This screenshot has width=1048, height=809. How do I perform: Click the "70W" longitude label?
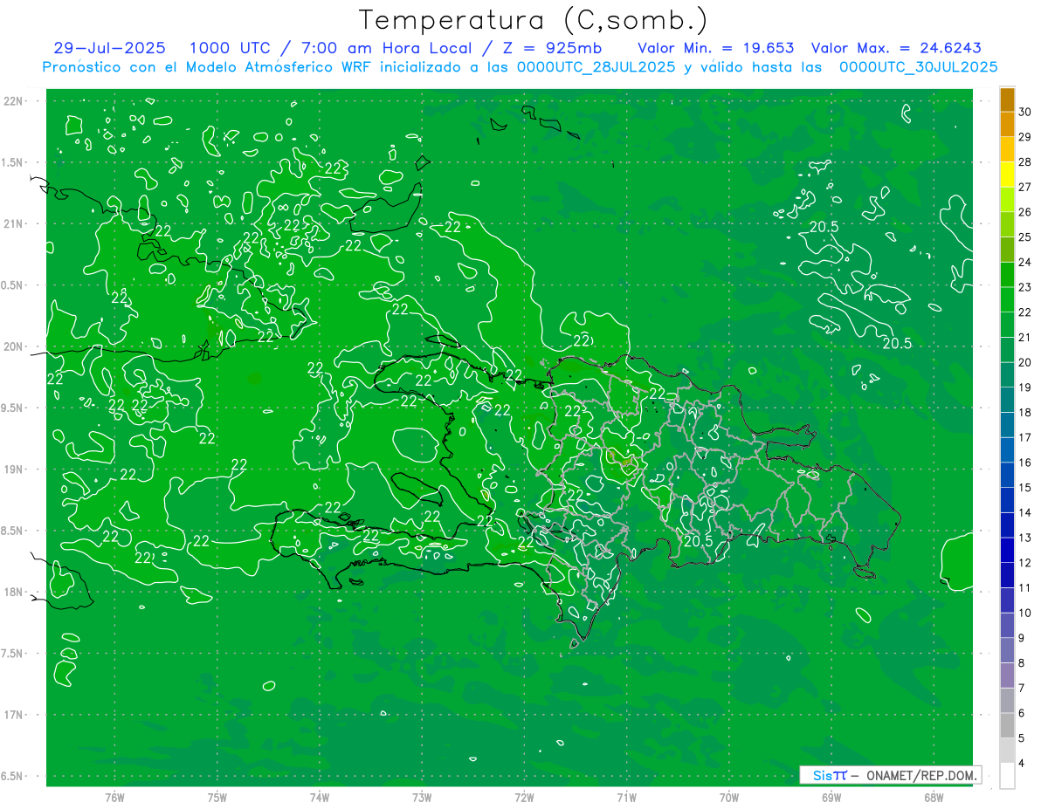pyautogui.click(x=729, y=799)
